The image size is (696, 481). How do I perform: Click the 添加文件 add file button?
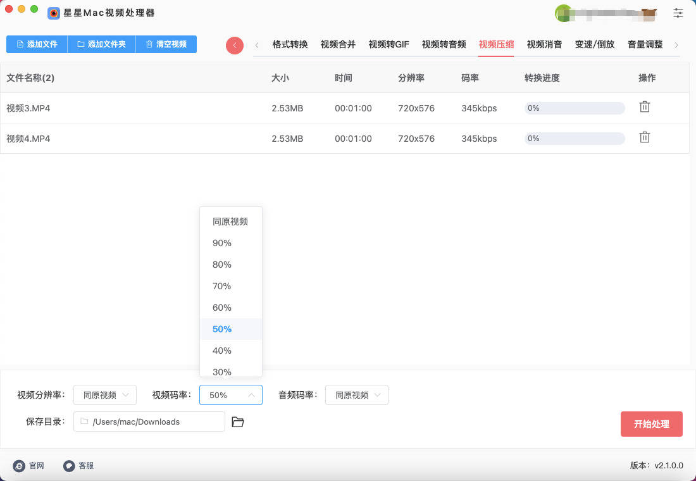pos(37,44)
